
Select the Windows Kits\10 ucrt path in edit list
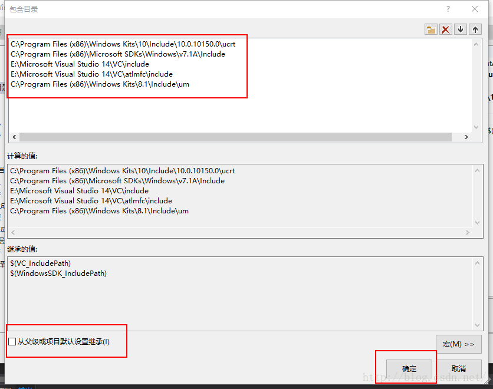pyautogui.click(x=123, y=44)
